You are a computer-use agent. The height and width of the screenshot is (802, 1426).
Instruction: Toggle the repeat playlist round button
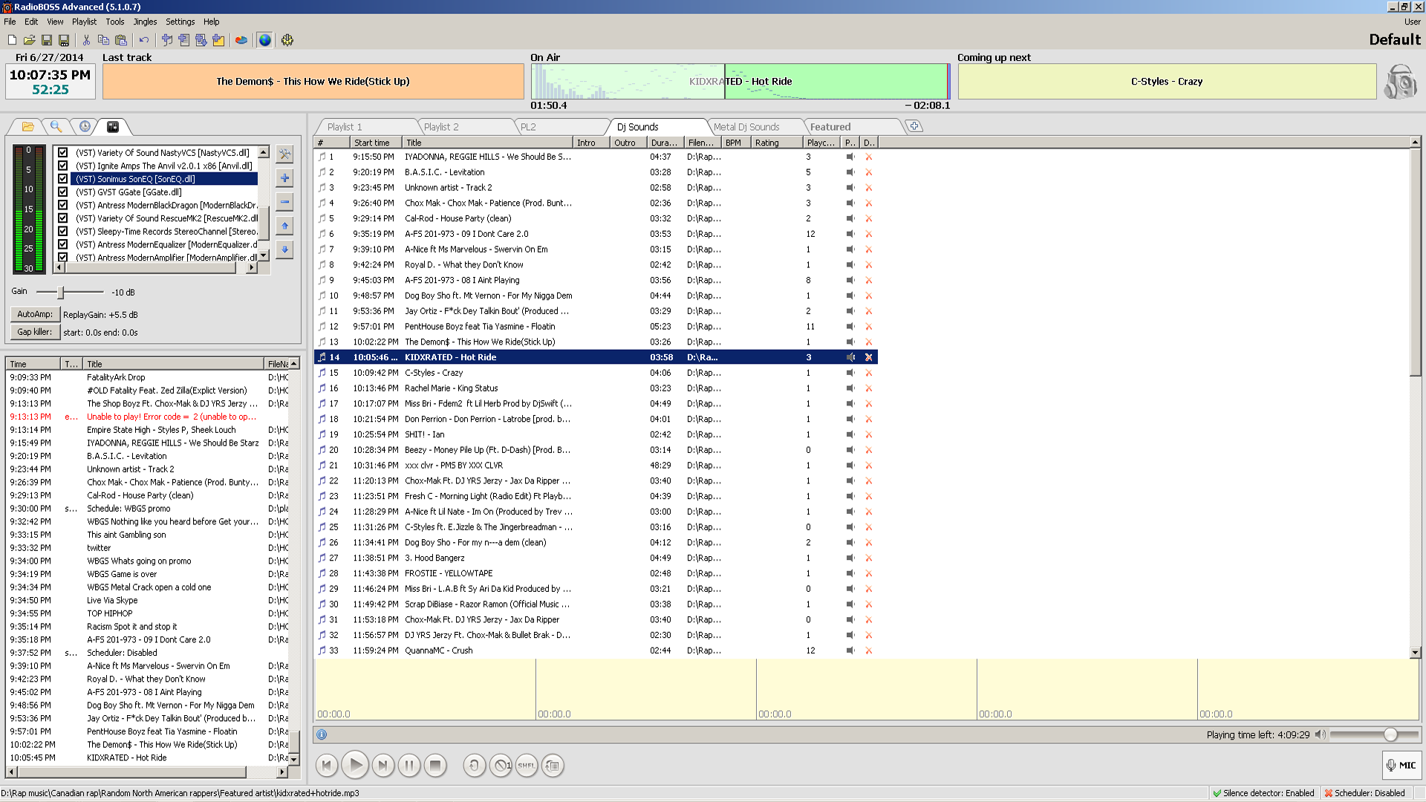point(553,766)
